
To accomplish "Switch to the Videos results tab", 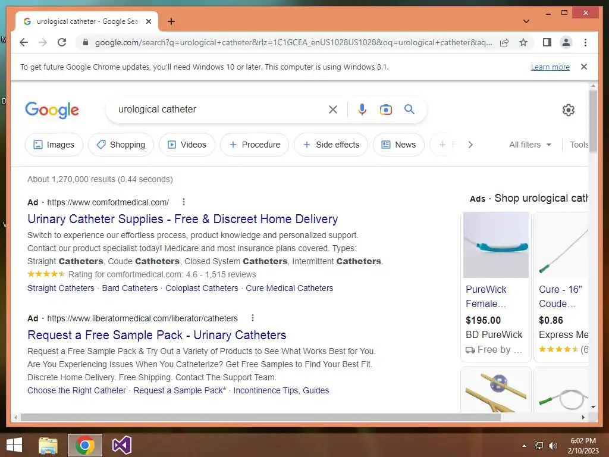I will [187, 145].
